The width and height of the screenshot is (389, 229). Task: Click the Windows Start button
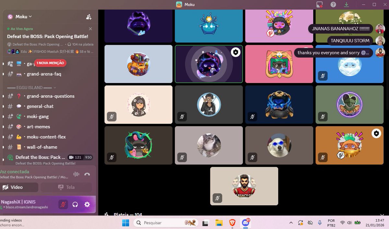point(125,223)
